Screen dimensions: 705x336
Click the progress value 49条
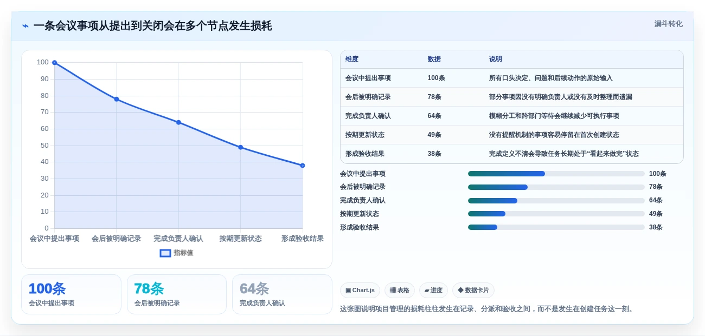pos(656,214)
